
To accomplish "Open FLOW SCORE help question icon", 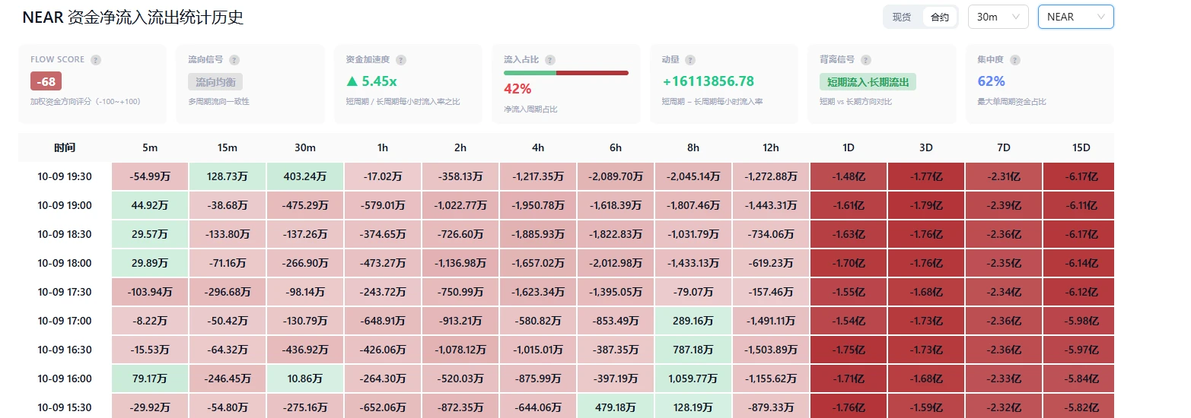I will [x=96, y=59].
